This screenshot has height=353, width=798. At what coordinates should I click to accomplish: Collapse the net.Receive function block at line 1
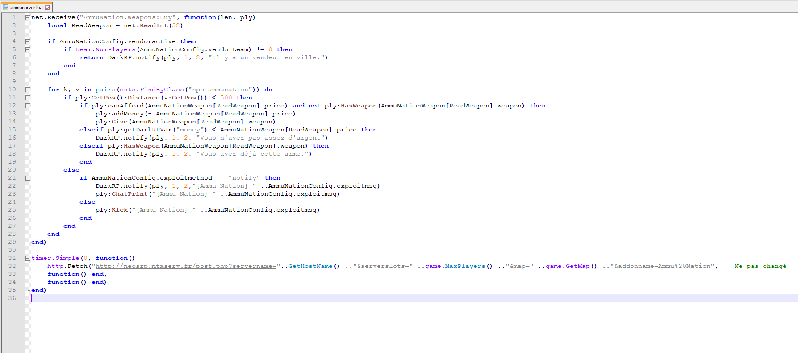[28, 17]
